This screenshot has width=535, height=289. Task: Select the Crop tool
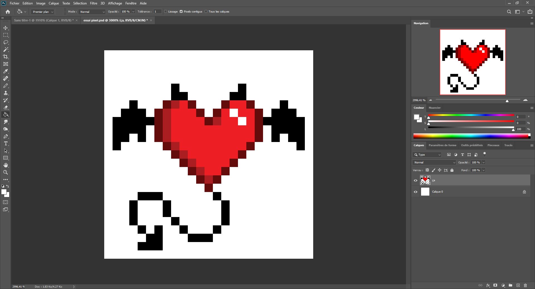point(6,57)
